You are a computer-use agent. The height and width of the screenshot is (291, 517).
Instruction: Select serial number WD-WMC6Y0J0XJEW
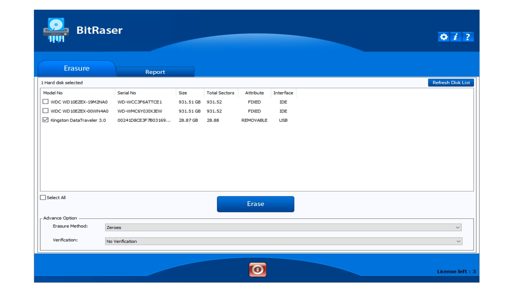[x=140, y=111]
